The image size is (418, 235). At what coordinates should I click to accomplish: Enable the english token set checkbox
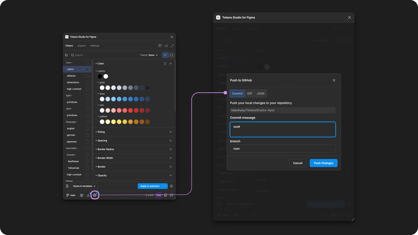[x=87, y=129]
